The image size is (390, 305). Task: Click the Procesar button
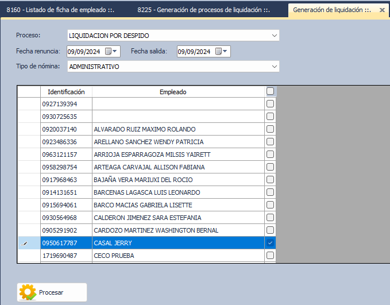click(52, 292)
